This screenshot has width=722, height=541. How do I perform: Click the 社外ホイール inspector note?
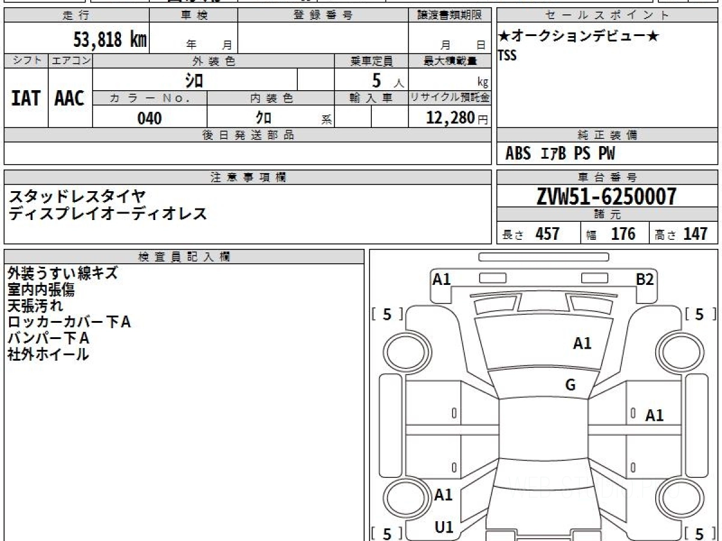[x=48, y=354]
